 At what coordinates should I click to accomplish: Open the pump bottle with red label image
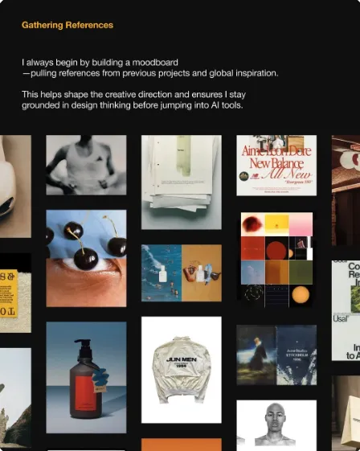tap(86, 377)
